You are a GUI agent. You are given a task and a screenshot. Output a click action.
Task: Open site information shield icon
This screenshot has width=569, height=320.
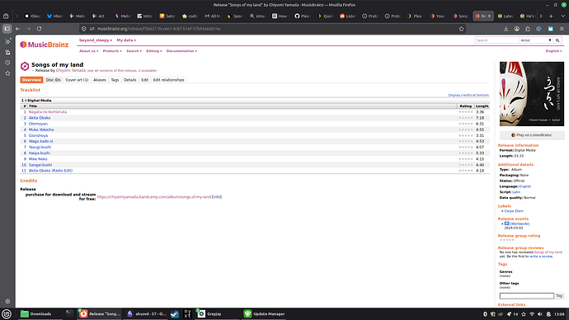[84, 29]
